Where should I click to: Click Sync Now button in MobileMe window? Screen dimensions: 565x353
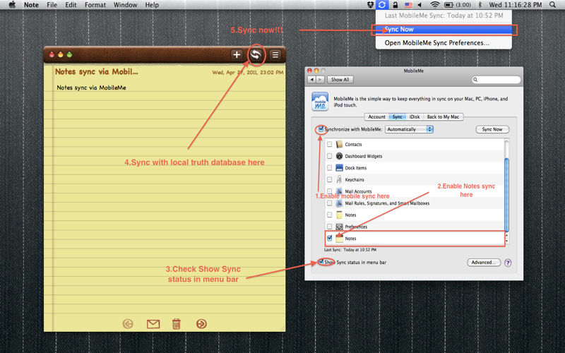492,129
